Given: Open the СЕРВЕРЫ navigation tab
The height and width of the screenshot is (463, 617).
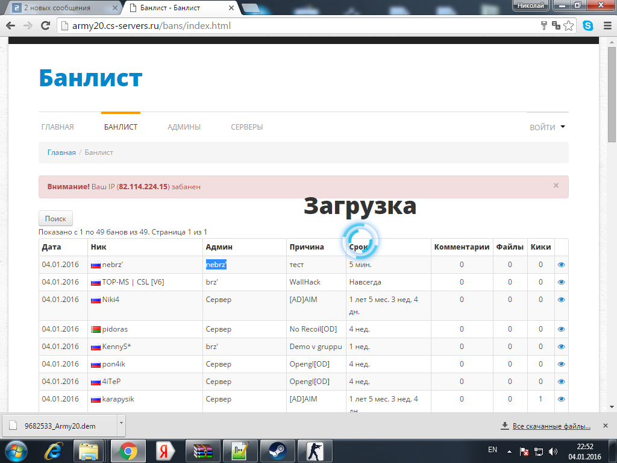Looking at the screenshot, I should [x=246, y=127].
